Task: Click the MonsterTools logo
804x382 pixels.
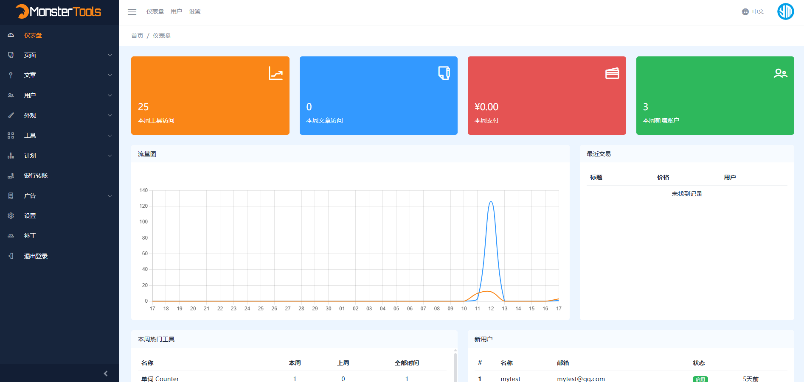Action: click(x=59, y=11)
